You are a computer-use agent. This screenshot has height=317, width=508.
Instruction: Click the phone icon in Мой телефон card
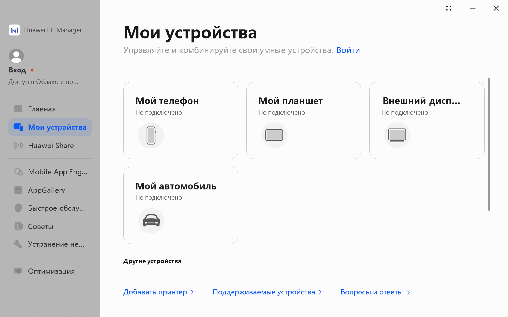pos(151,135)
